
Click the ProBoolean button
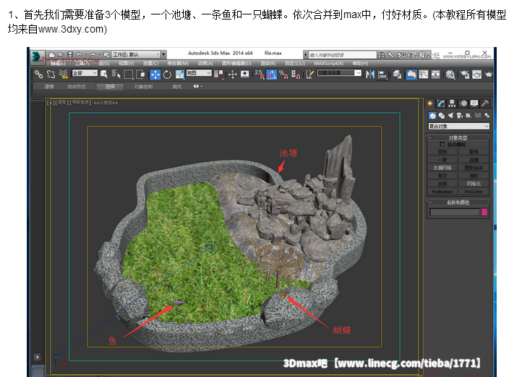click(x=442, y=192)
